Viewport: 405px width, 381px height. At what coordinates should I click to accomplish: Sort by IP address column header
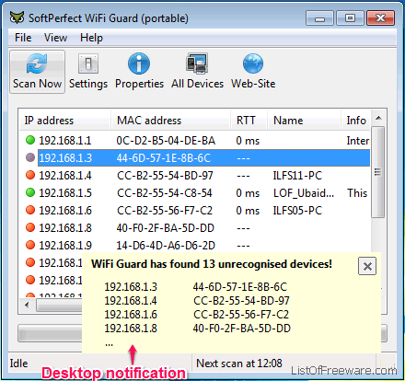(x=64, y=121)
